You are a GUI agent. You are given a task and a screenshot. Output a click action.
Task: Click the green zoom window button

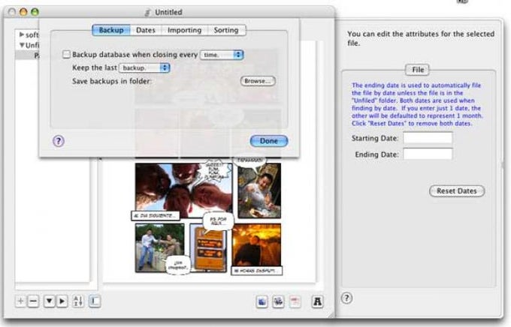point(35,12)
